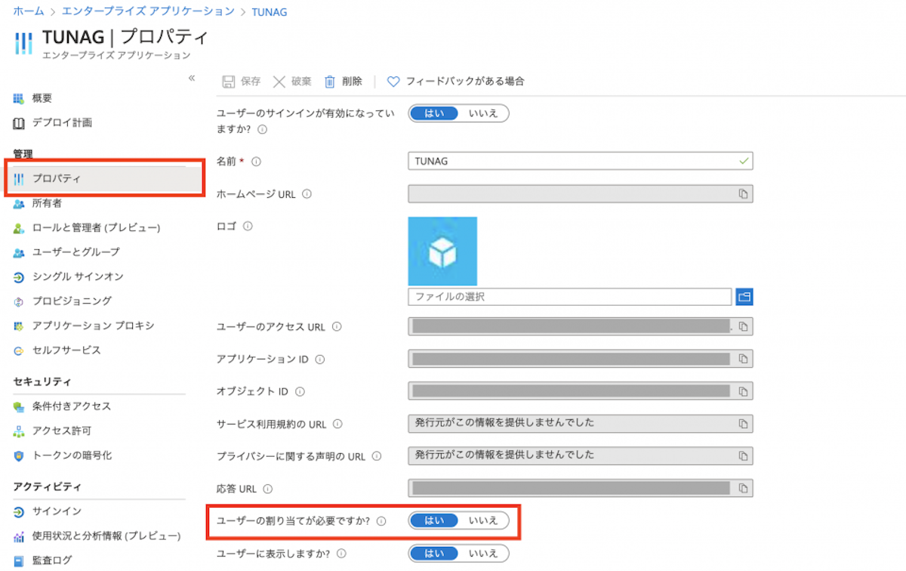Click the Discard (破棄) X icon
Screen dimensions: 906x571
[x=279, y=82]
